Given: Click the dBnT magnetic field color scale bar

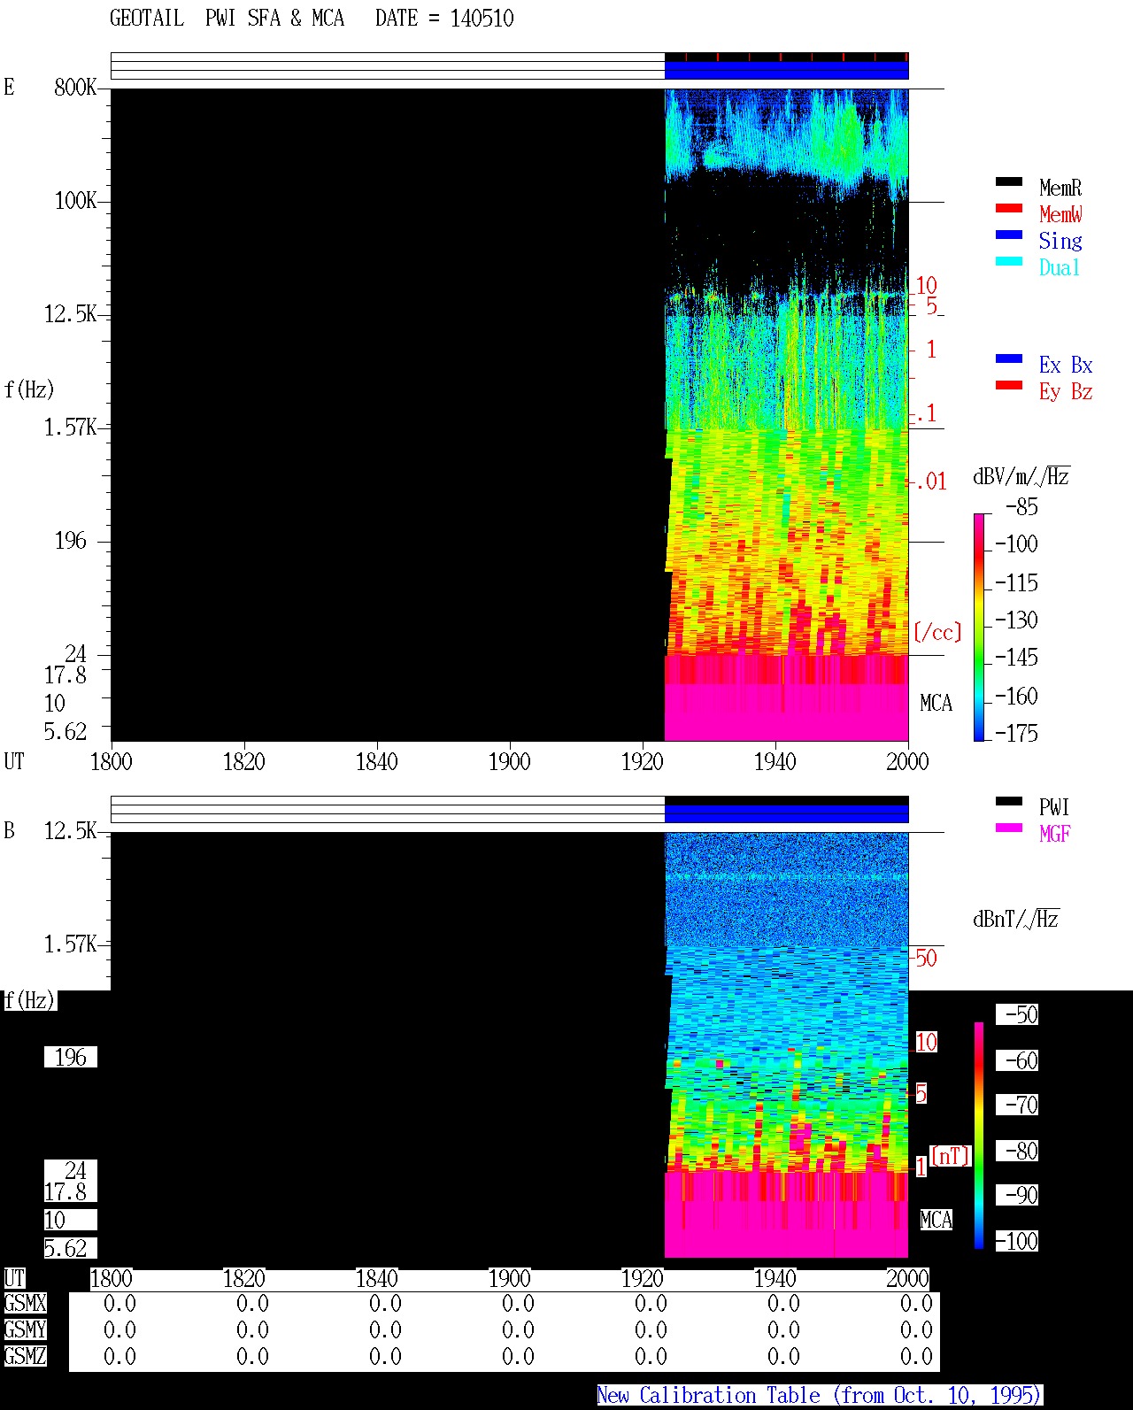Looking at the screenshot, I should (x=978, y=1136).
